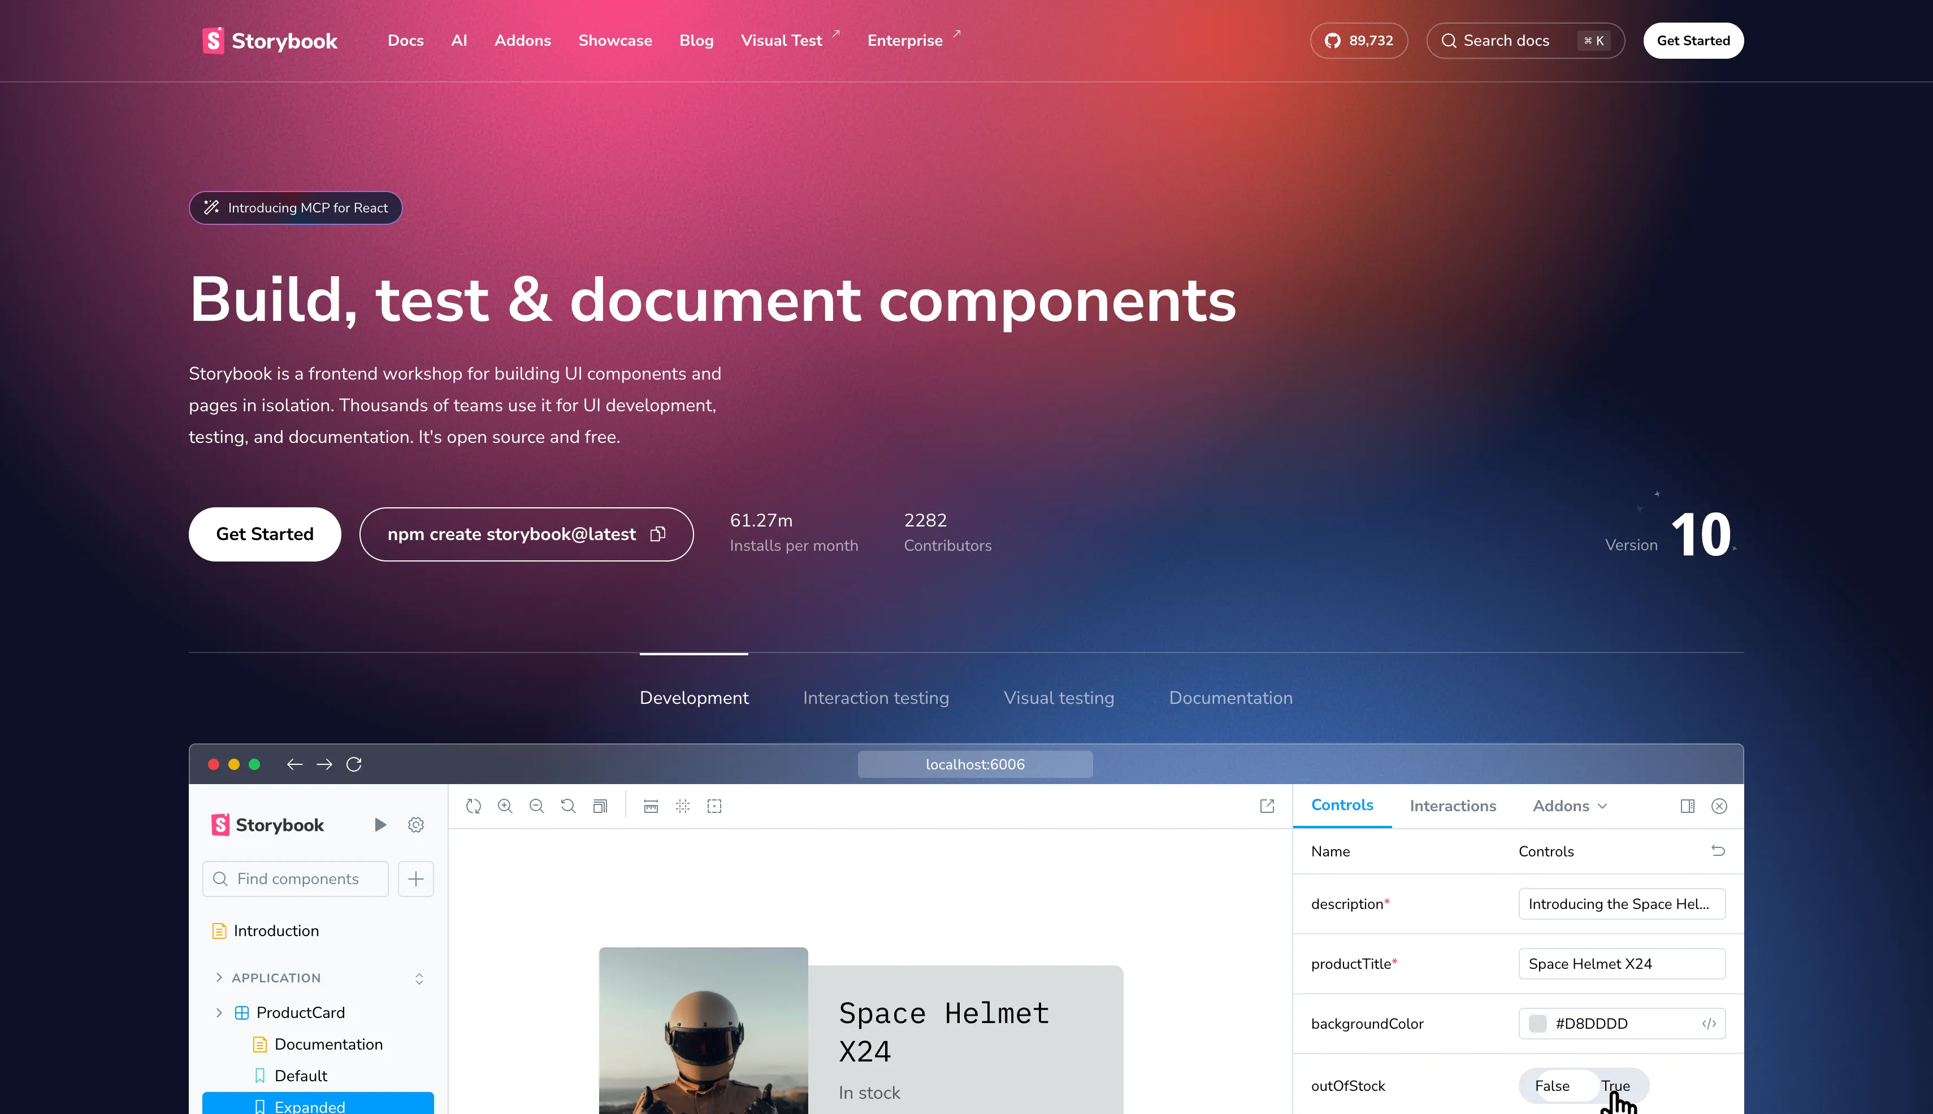Viewport: 1933px width, 1114px height.
Task: Toggle the measure ruler tool icon
Action: pos(651,806)
